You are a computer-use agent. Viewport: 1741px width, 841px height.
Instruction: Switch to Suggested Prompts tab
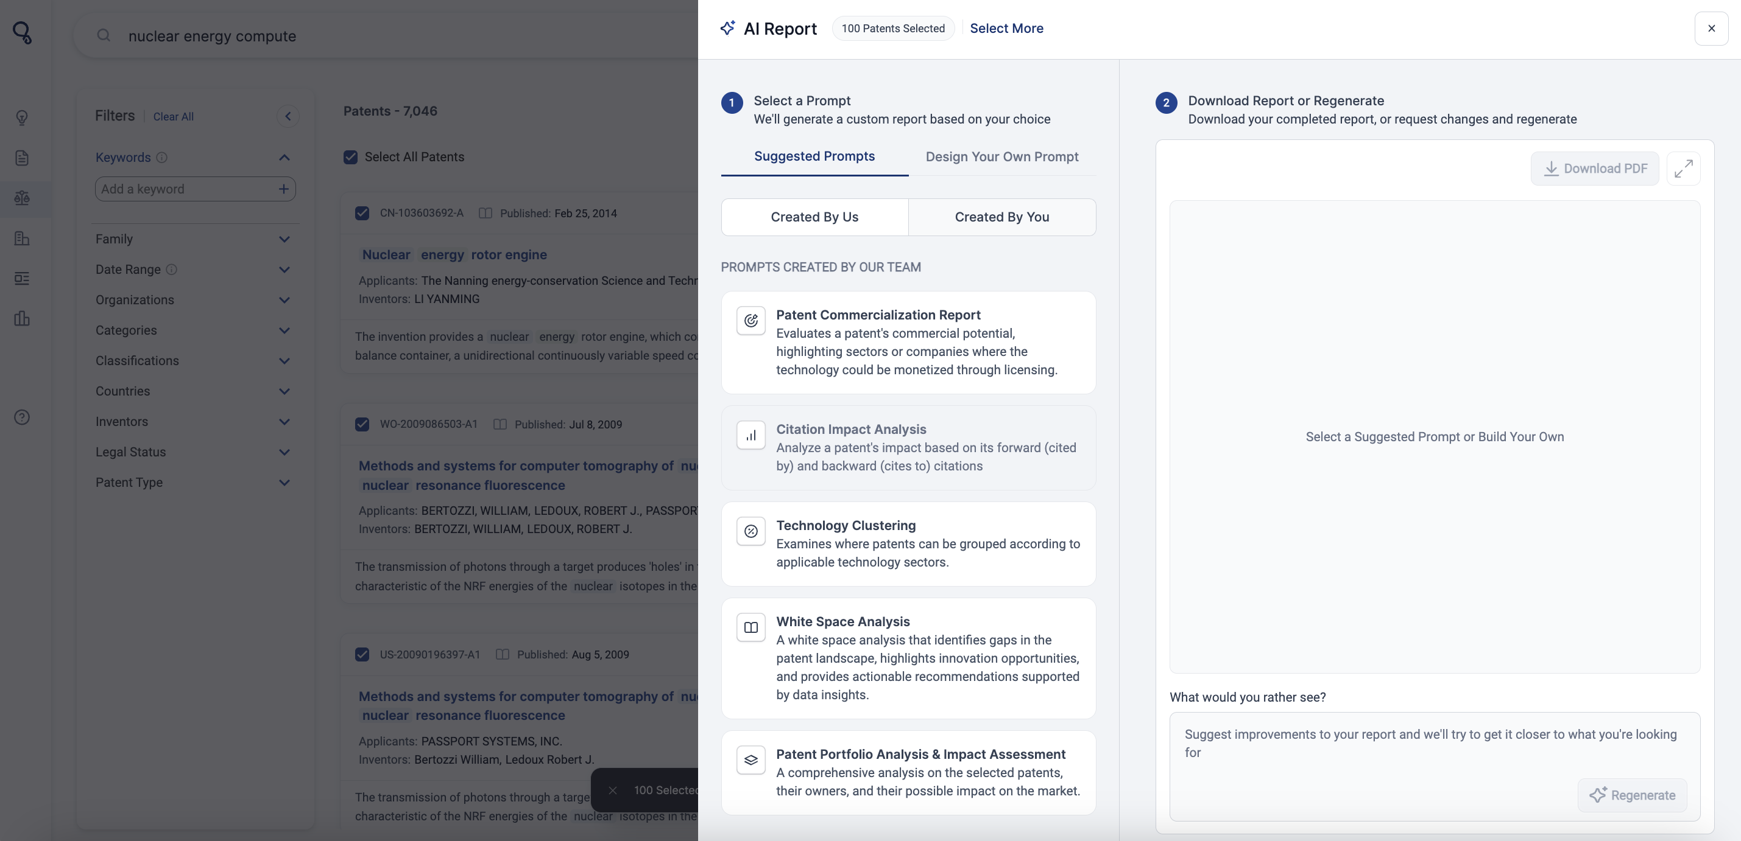click(814, 156)
